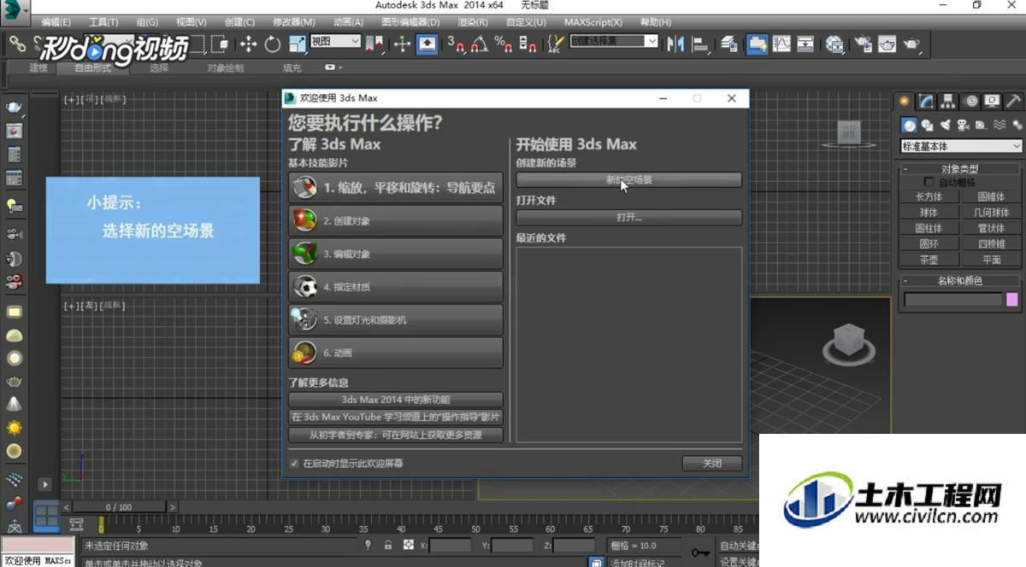Screen dimensions: 1026x567
Task: Open the '2. 创建对象' tutorial video
Action: (x=396, y=221)
